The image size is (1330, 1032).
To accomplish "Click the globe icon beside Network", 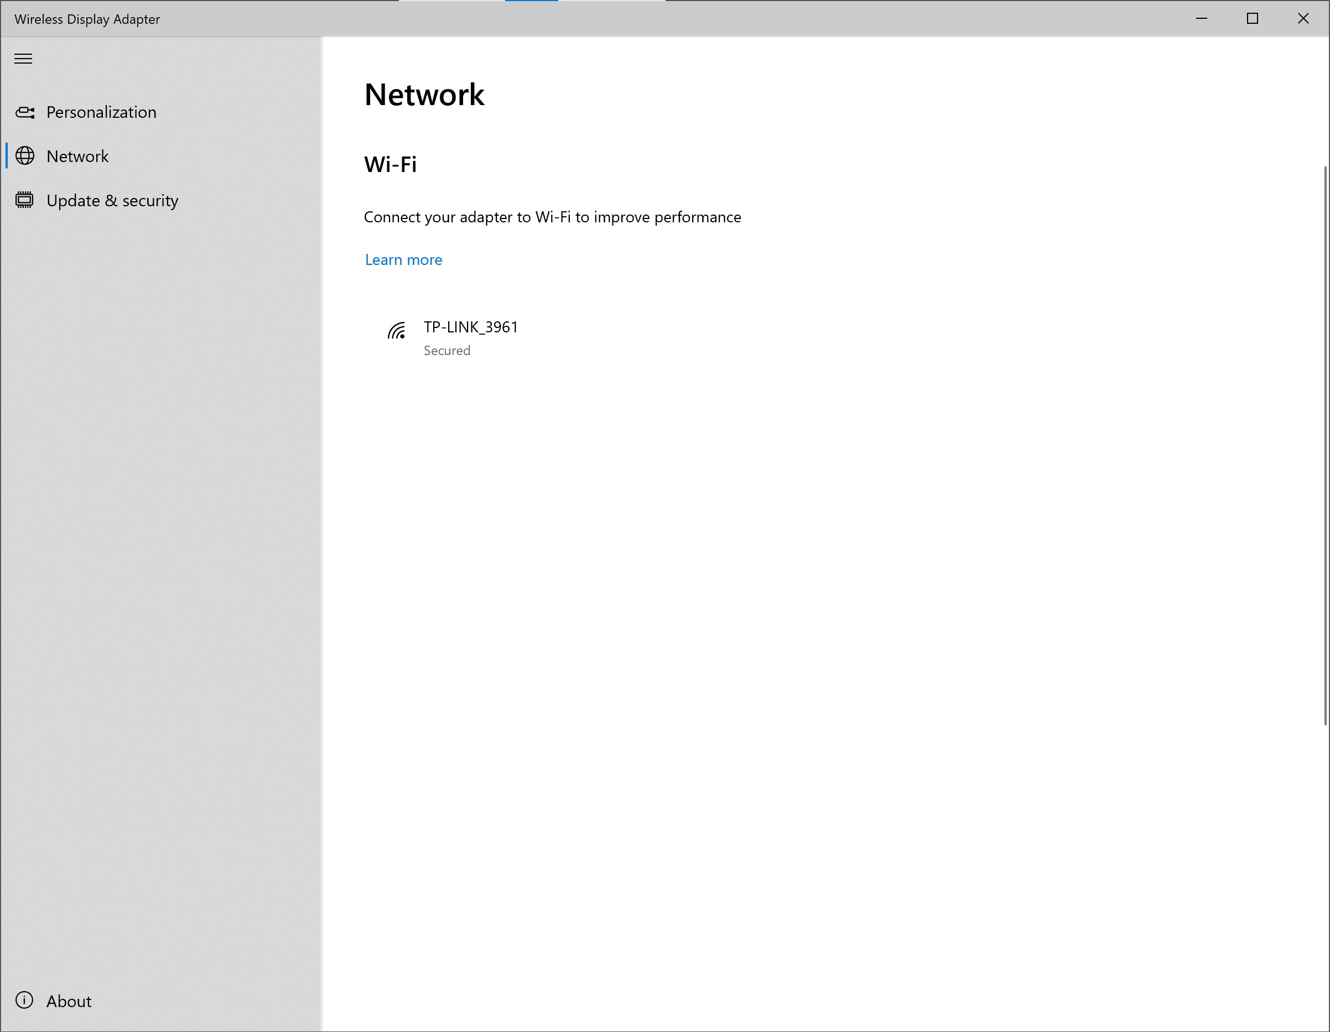I will (24, 156).
